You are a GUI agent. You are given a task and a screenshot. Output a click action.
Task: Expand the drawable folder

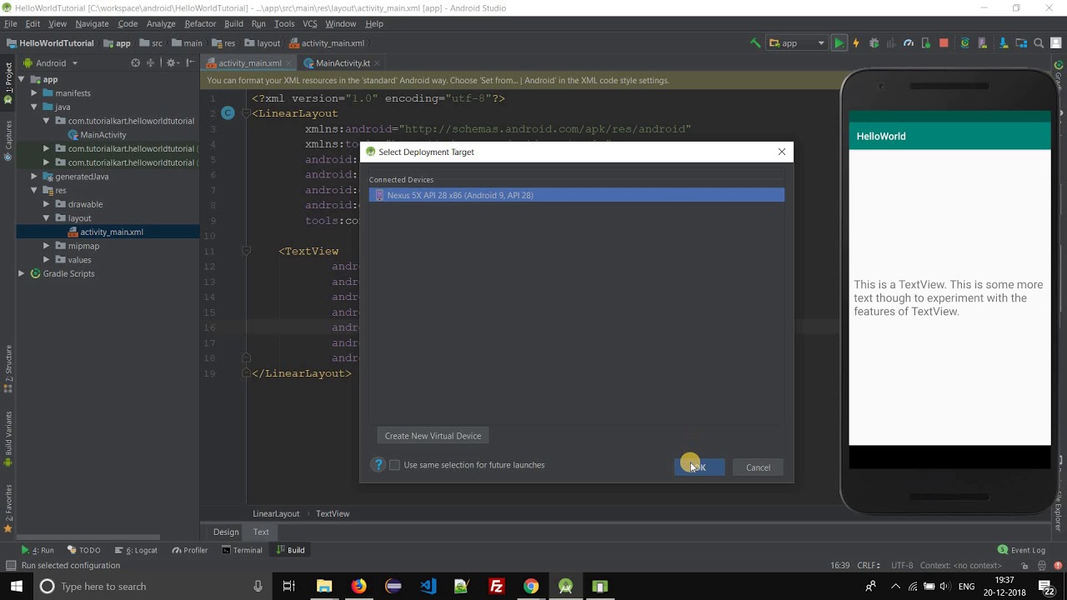[48, 204]
